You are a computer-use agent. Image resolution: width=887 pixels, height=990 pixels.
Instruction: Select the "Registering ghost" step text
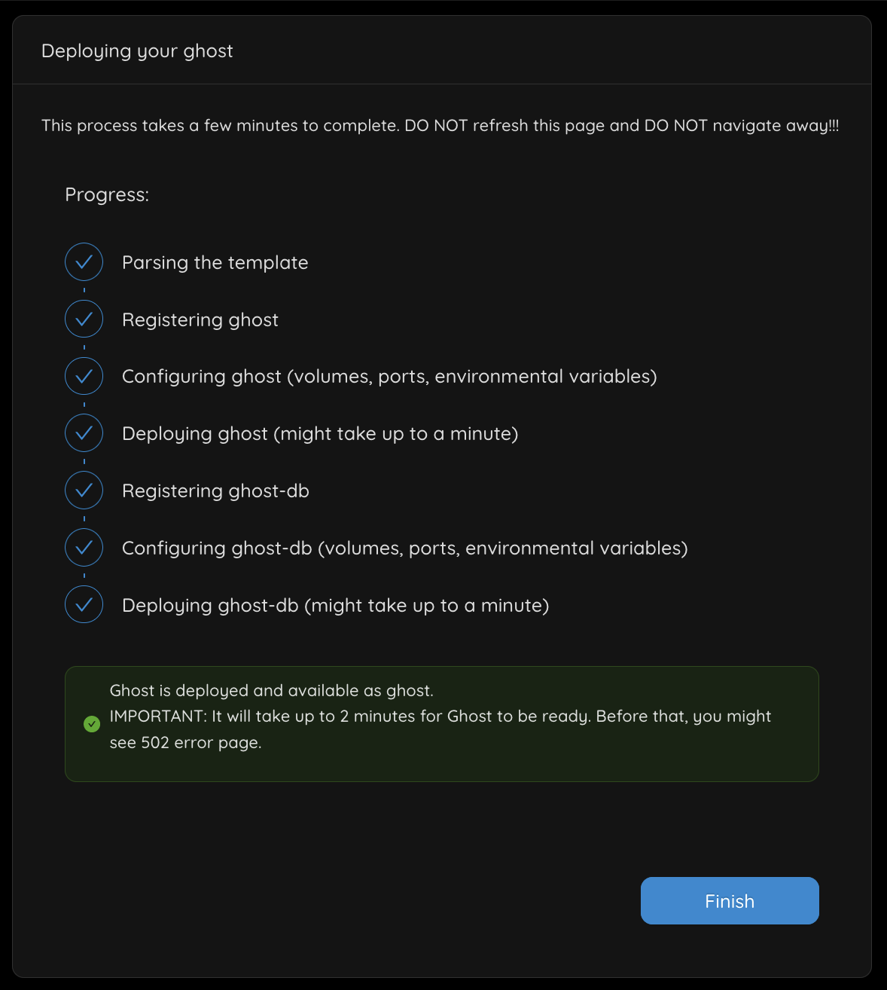pos(200,319)
